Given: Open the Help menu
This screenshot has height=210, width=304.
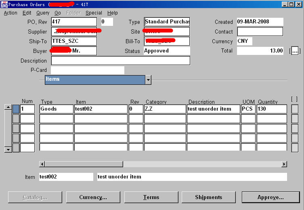Looking at the screenshot, I should point(113,13).
